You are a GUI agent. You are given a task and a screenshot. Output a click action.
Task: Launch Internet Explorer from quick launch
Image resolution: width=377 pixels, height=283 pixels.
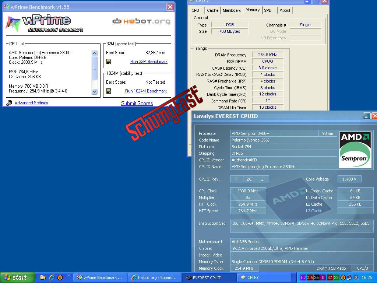(x=52, y=277)
